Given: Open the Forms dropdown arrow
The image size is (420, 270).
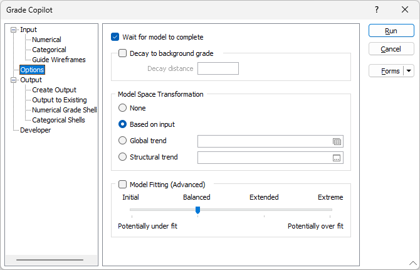Looking at the screenshot, I should [409, 71].
